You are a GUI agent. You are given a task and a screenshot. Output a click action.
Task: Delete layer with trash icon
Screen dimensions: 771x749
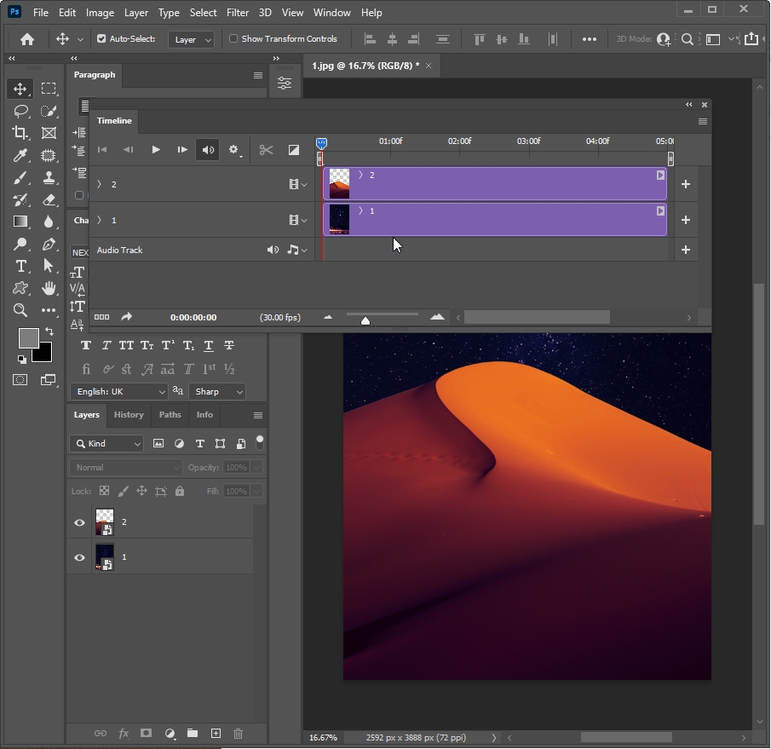(x=239, y=733)
